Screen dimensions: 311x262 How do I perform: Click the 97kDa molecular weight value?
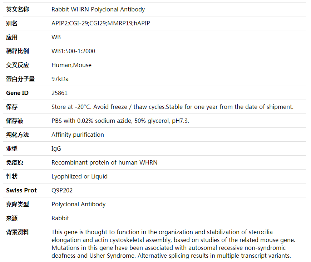(60, 79)
